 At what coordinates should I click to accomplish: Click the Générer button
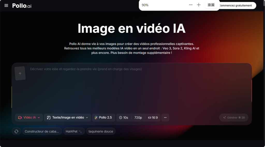coord(234,118)
